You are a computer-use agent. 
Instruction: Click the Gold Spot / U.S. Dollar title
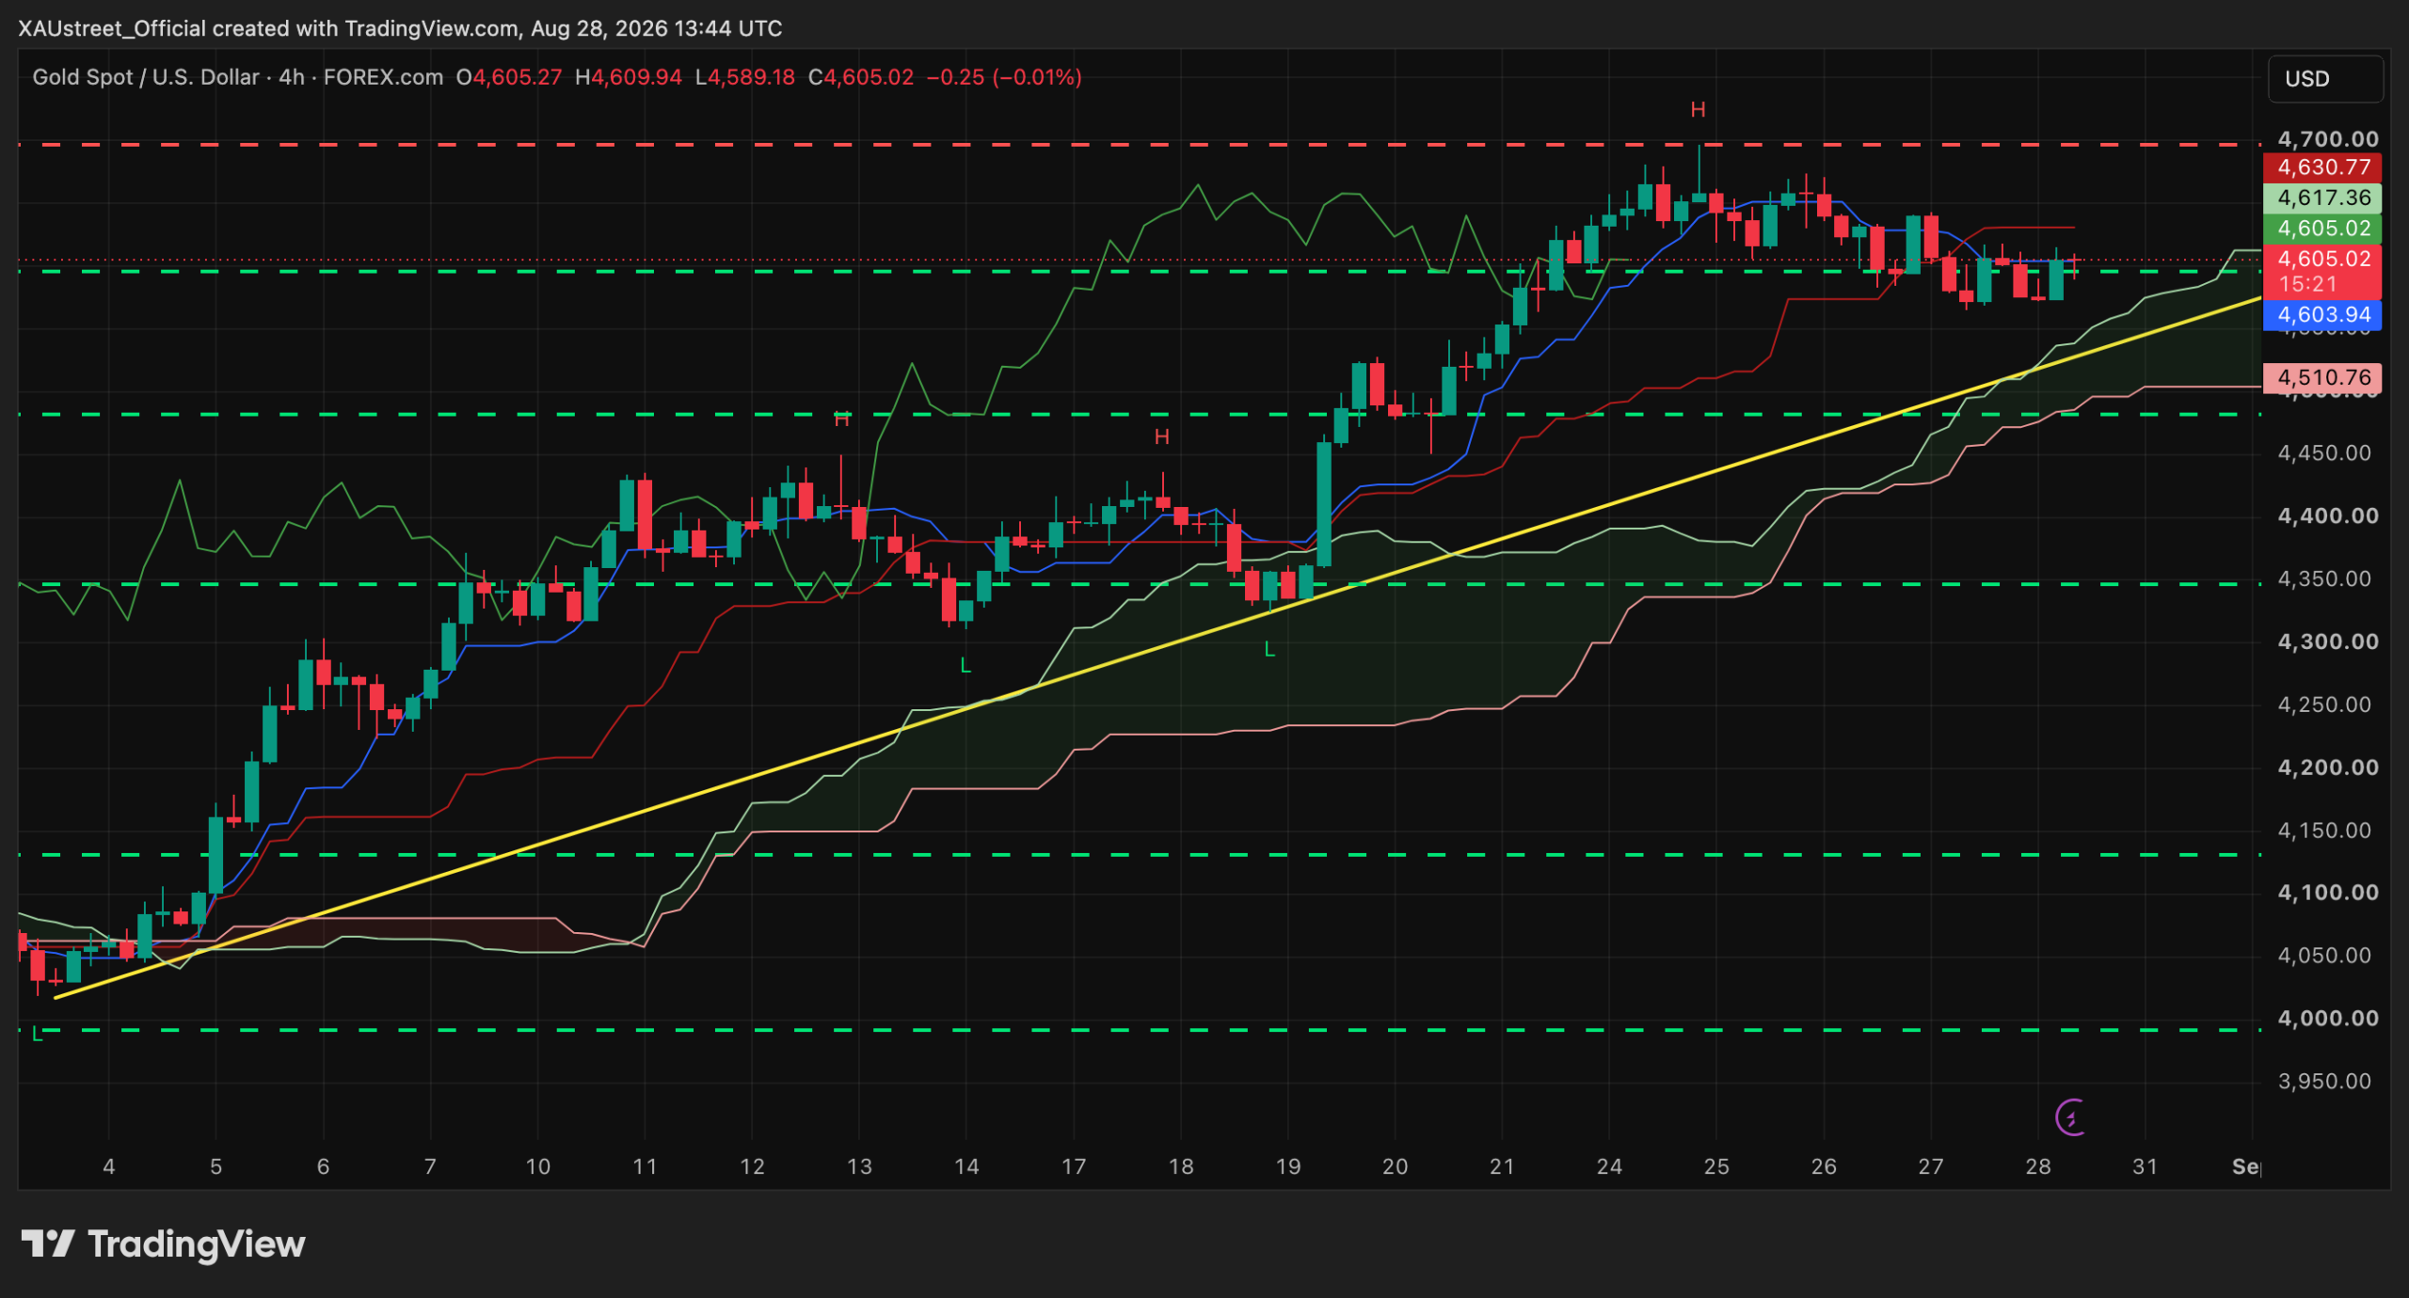click(x=145, y=77)
